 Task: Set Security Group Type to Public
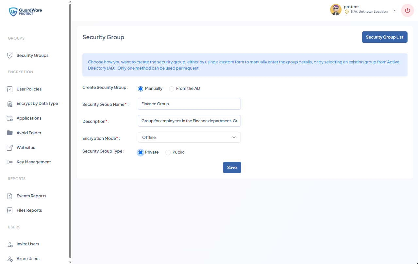click(x=168, y=152)
